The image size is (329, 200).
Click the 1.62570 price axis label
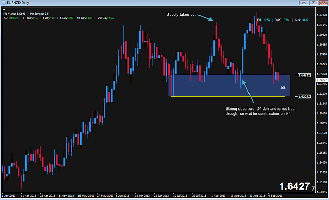coord(322,94)
